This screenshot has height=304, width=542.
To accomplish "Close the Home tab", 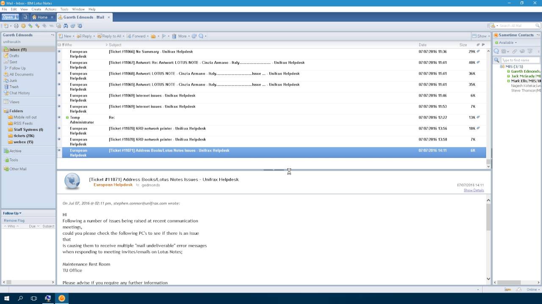I will pos(52,17).
